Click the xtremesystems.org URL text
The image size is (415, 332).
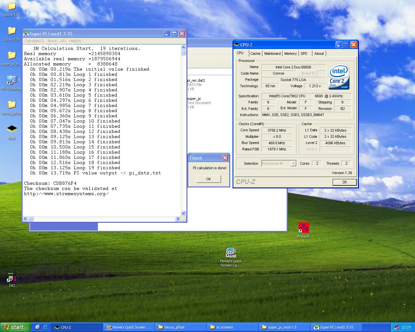pos(66,194)
